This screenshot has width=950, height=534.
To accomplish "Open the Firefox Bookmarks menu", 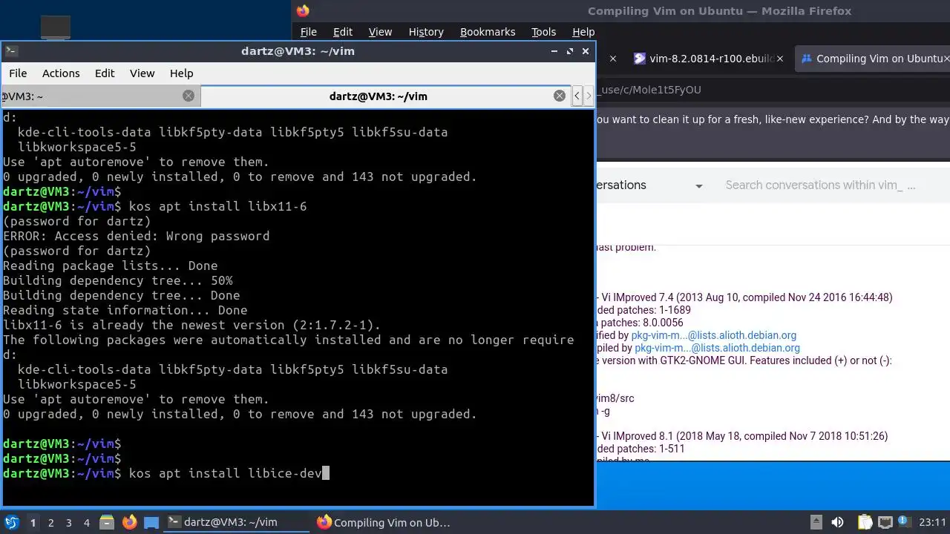I will 488,32.
